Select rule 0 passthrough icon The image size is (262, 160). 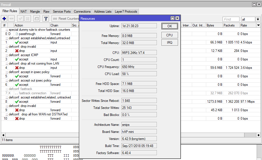17,34
